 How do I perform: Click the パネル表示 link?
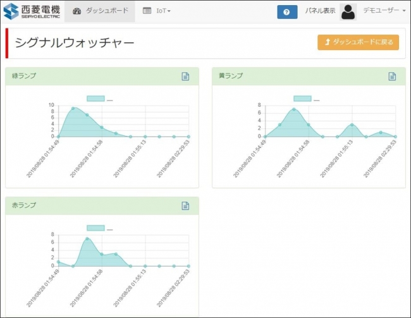(x=320, y=11)
